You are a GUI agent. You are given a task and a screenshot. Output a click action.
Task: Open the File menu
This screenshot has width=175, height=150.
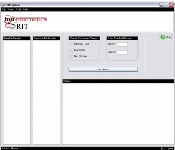4,9
